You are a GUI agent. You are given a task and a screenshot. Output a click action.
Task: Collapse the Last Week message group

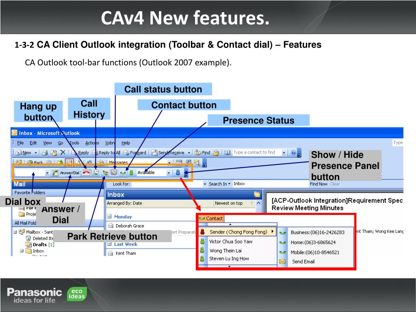point(109,244)
